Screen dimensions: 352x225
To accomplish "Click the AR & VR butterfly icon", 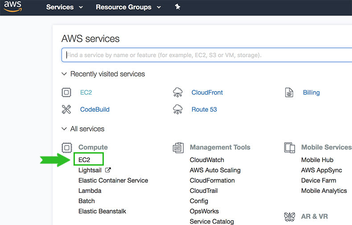I will [x=289, y=217].
